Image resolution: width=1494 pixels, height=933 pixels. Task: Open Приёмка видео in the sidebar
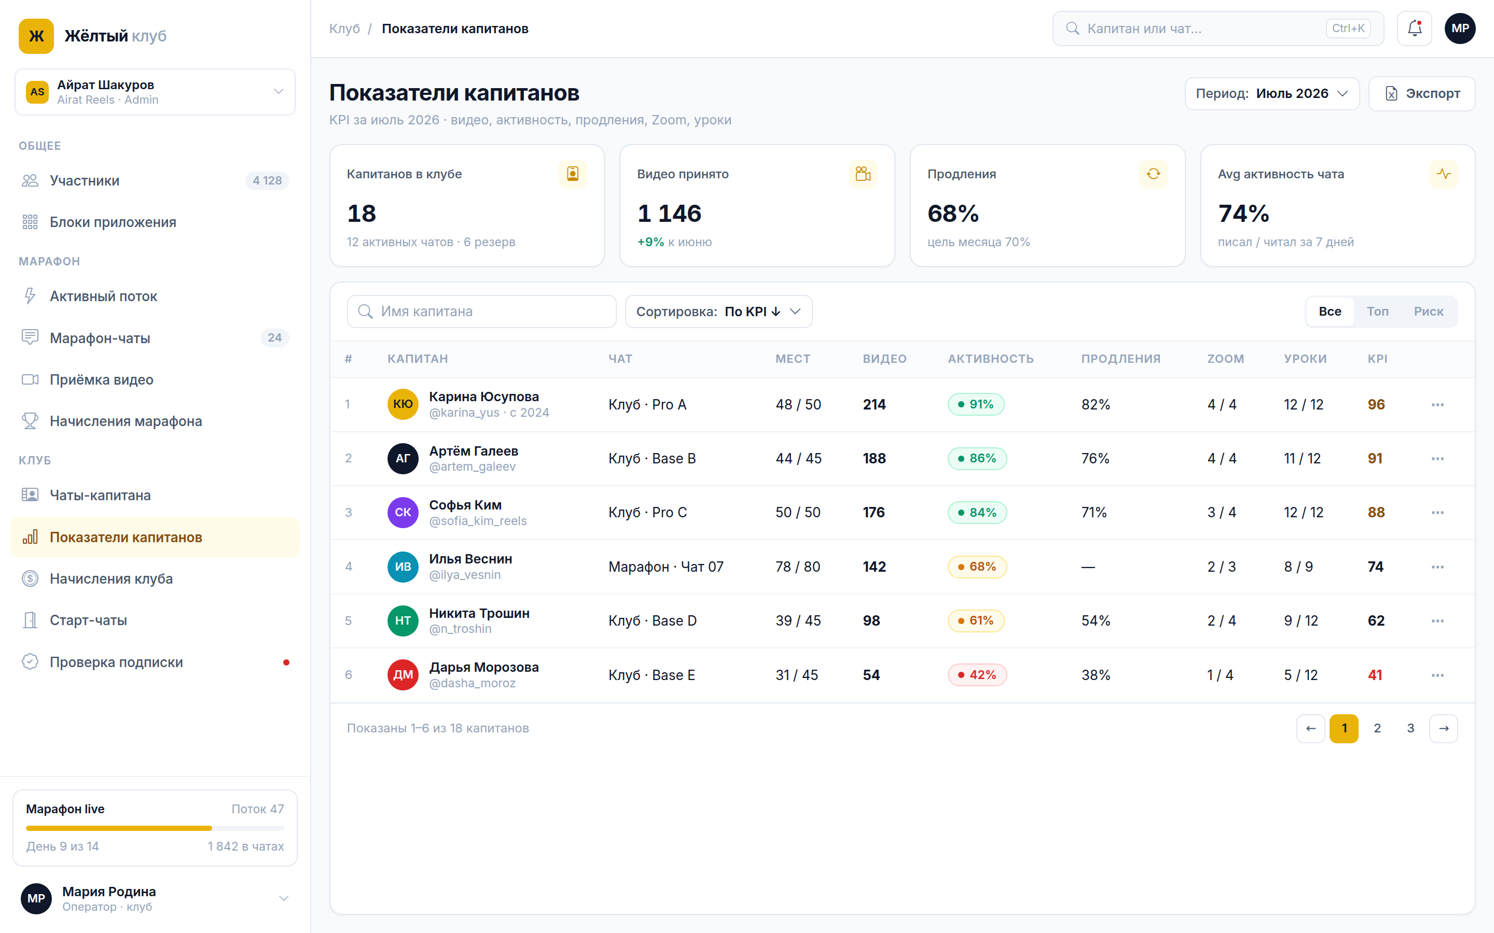(155, 379)
